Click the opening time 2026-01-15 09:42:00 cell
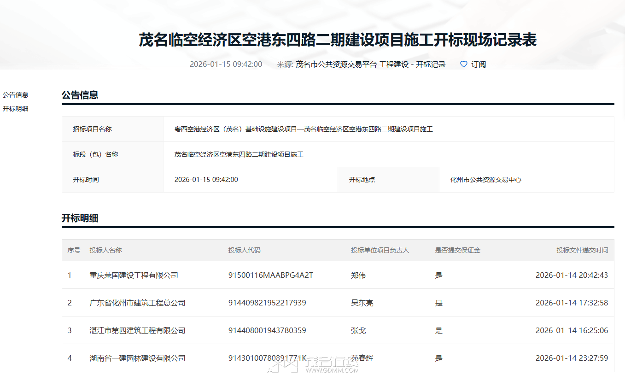This screenshot has width=625, height=375. (206, 180)
